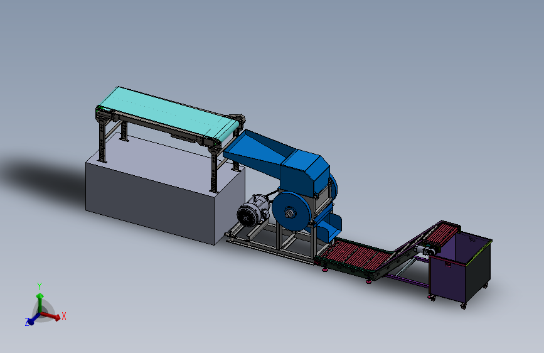Viewport: 544px width, 353px height.
Task: Pick the grey electric motor beside the flywheel
Action: click(253, 211)
